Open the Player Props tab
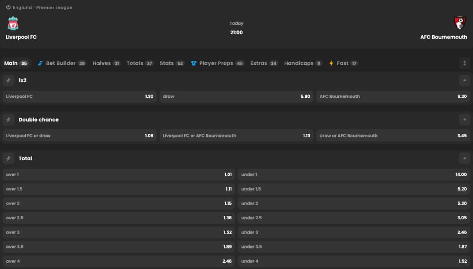This screenshot has height=269, width=473. [218, 63]
